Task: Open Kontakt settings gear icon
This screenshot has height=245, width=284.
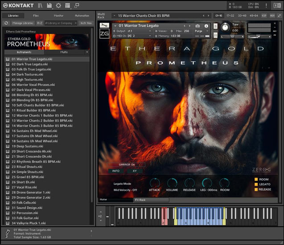Action: [x=58, y=5]
